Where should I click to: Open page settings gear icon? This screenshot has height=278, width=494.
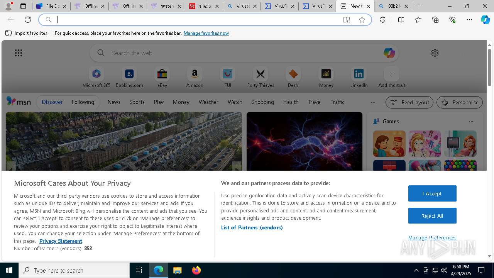click(x=435, y=53)
